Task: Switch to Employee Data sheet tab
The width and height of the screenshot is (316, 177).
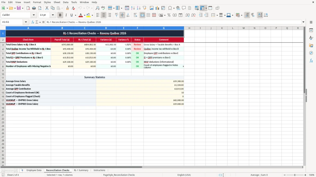Action: 34,170
